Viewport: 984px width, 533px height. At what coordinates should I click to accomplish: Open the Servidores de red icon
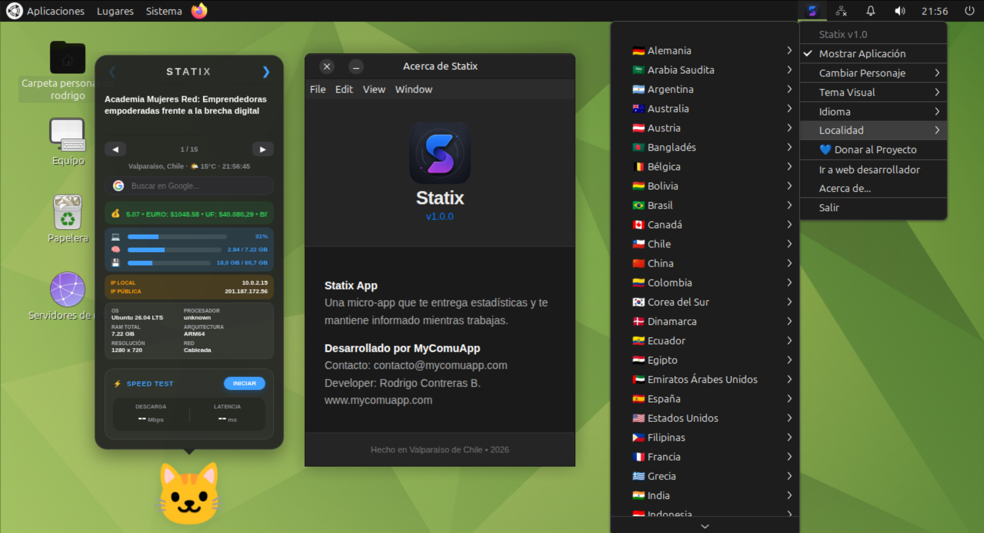[68, 289]
